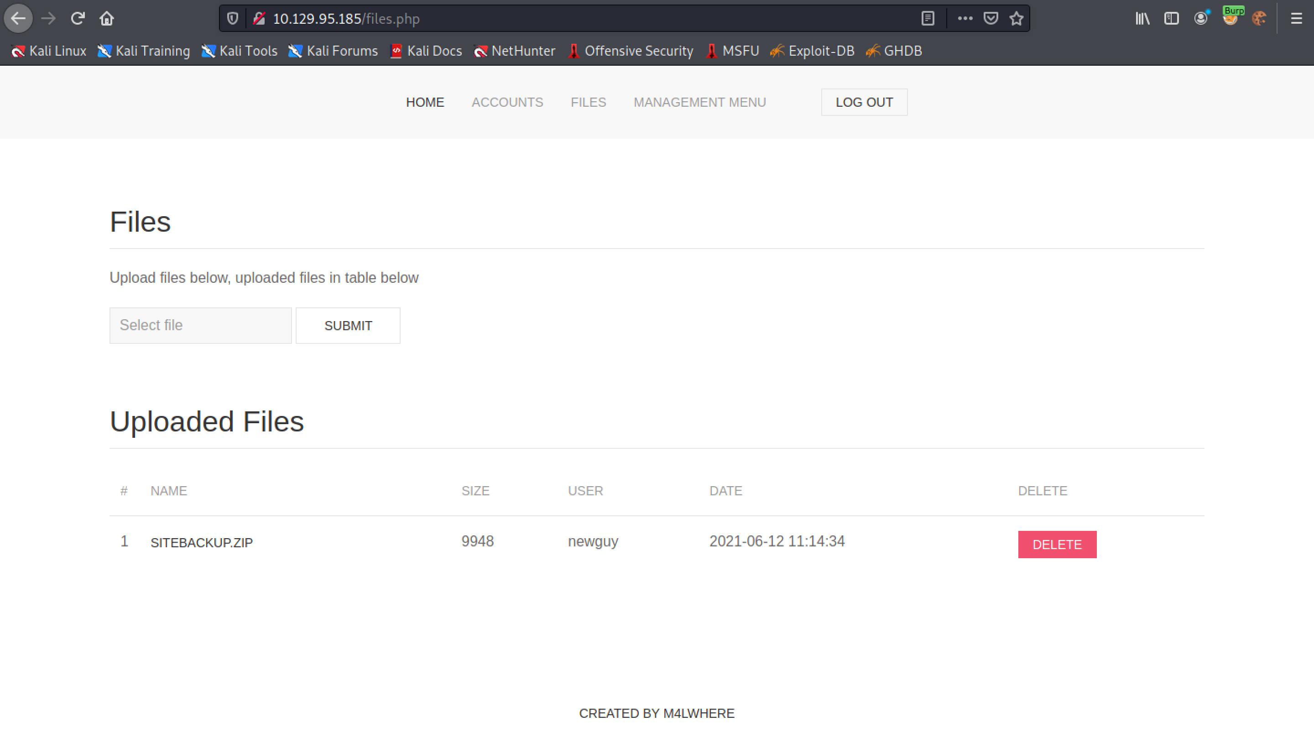Open the MSFU bookmark

click(732, 51)
